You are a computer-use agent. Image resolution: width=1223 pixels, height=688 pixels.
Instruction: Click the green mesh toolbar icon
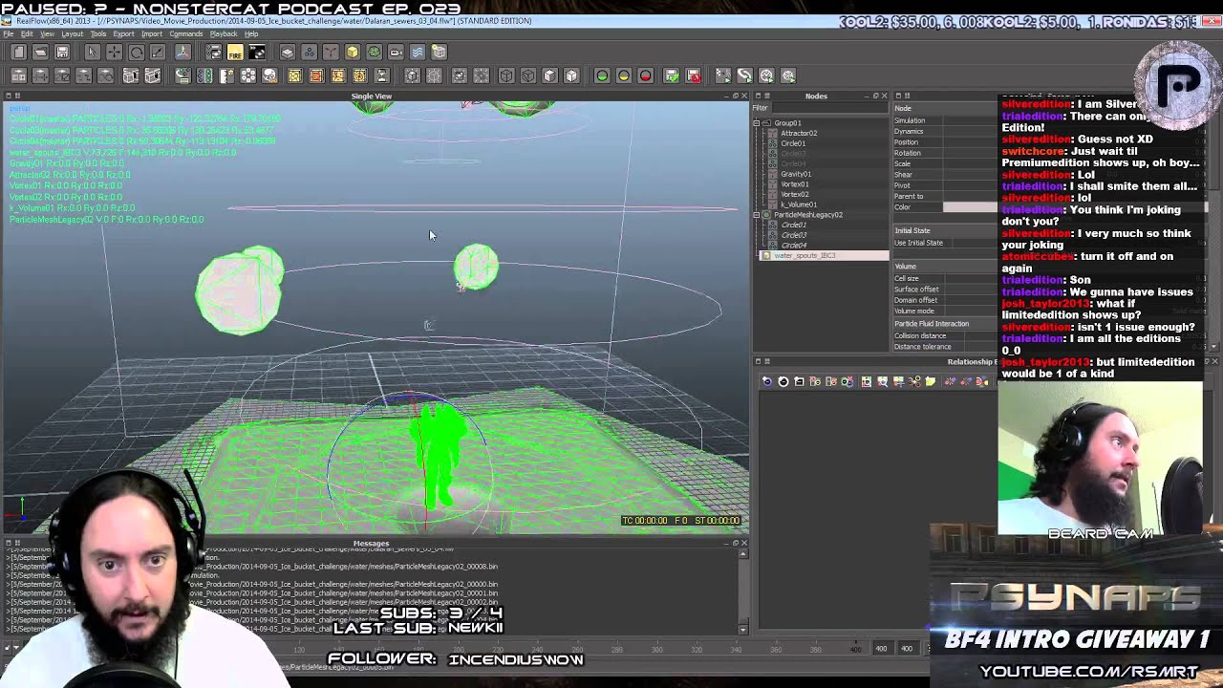(375, 53)
